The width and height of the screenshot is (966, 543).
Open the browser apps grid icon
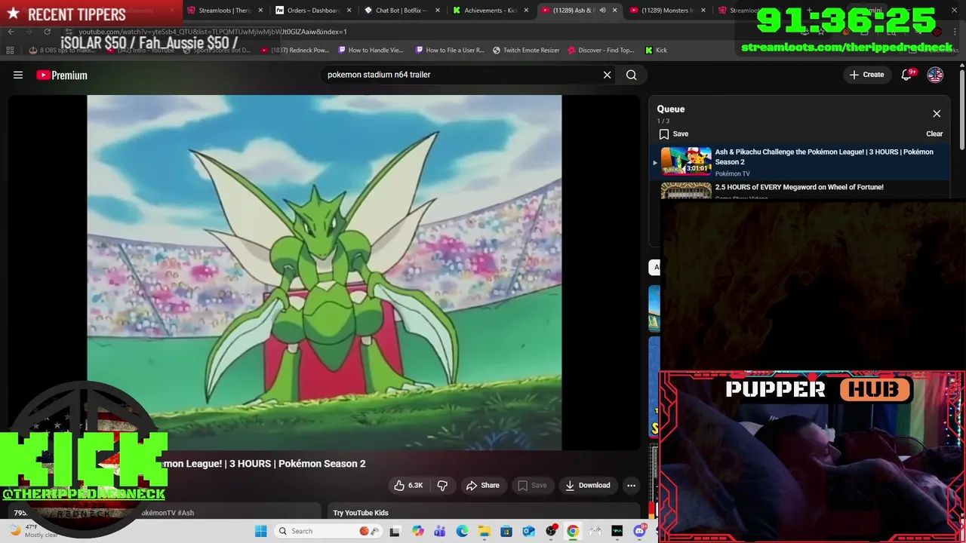pyautogui.click(x=10, y=50)
